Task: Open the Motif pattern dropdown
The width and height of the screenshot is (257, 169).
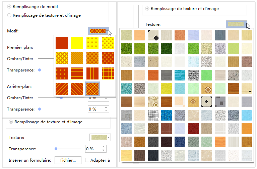Action: pos(98,31)
